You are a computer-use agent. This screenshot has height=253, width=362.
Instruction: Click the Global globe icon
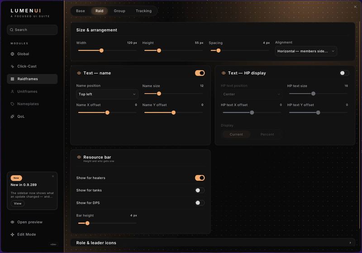pyautogui.click(x=13, y=54)
